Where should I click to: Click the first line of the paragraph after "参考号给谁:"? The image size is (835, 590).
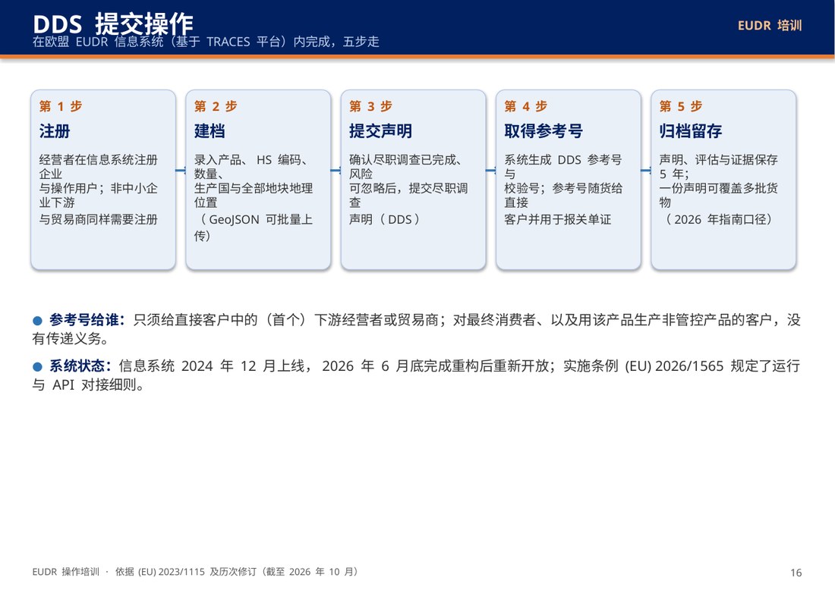point(467,320)
